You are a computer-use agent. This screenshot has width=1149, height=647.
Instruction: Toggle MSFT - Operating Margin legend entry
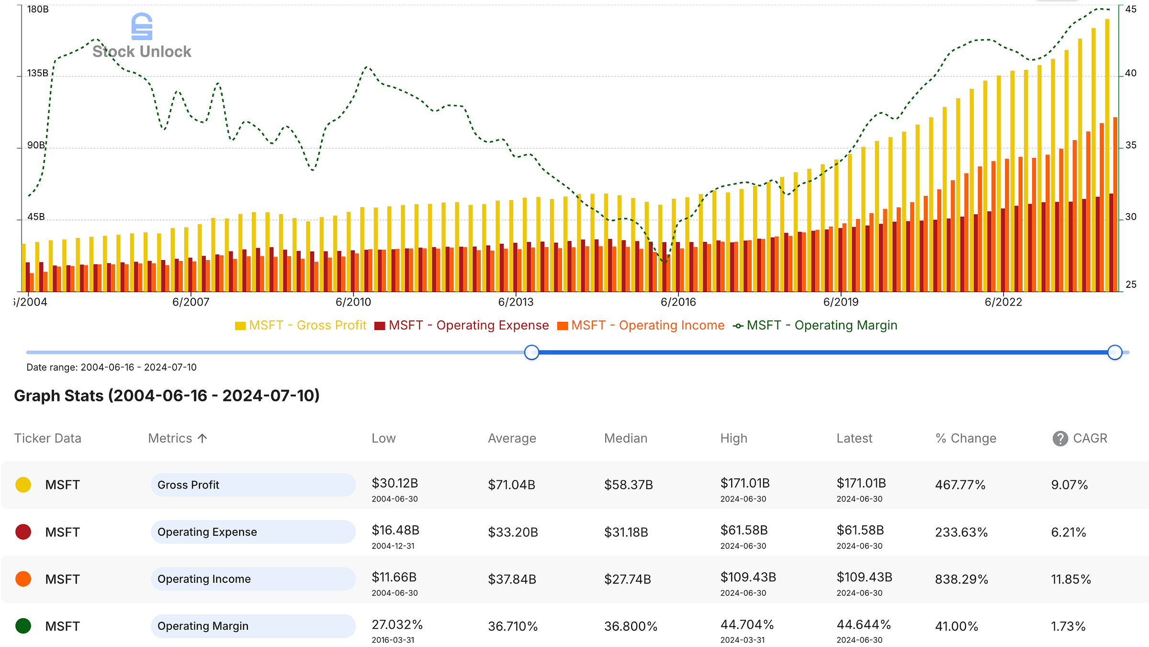(x=815, y=325)
